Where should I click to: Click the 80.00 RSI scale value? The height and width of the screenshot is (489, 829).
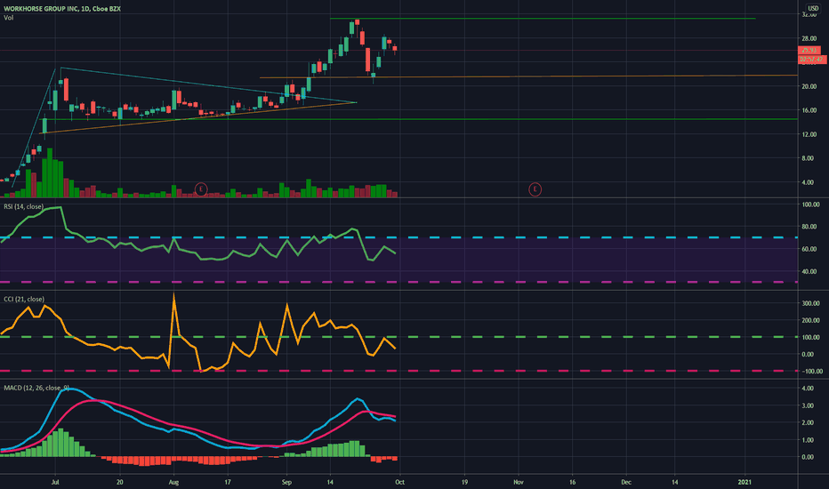(811, 226)
